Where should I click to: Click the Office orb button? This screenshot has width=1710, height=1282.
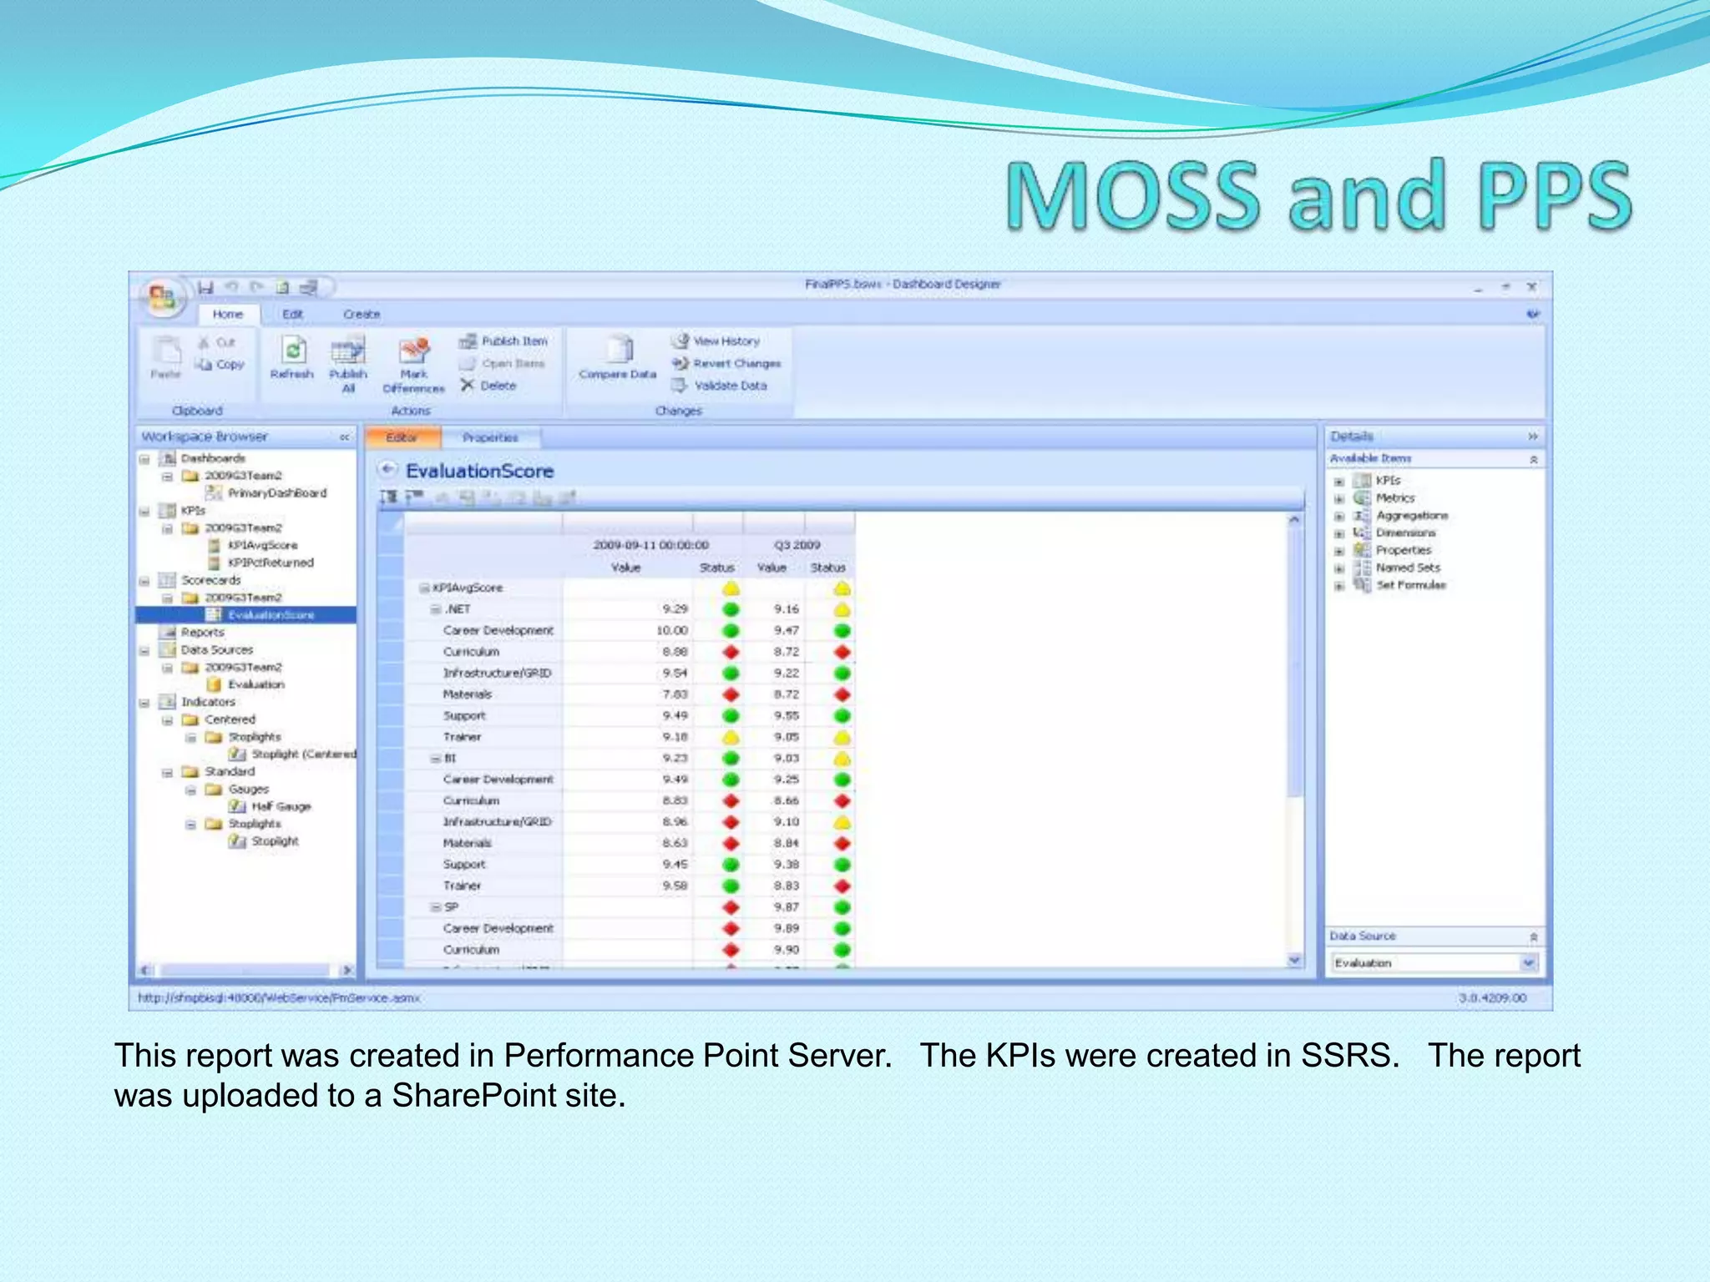point(162,296)
